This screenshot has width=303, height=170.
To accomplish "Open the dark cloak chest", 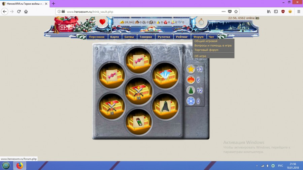I will coord(165,107).
